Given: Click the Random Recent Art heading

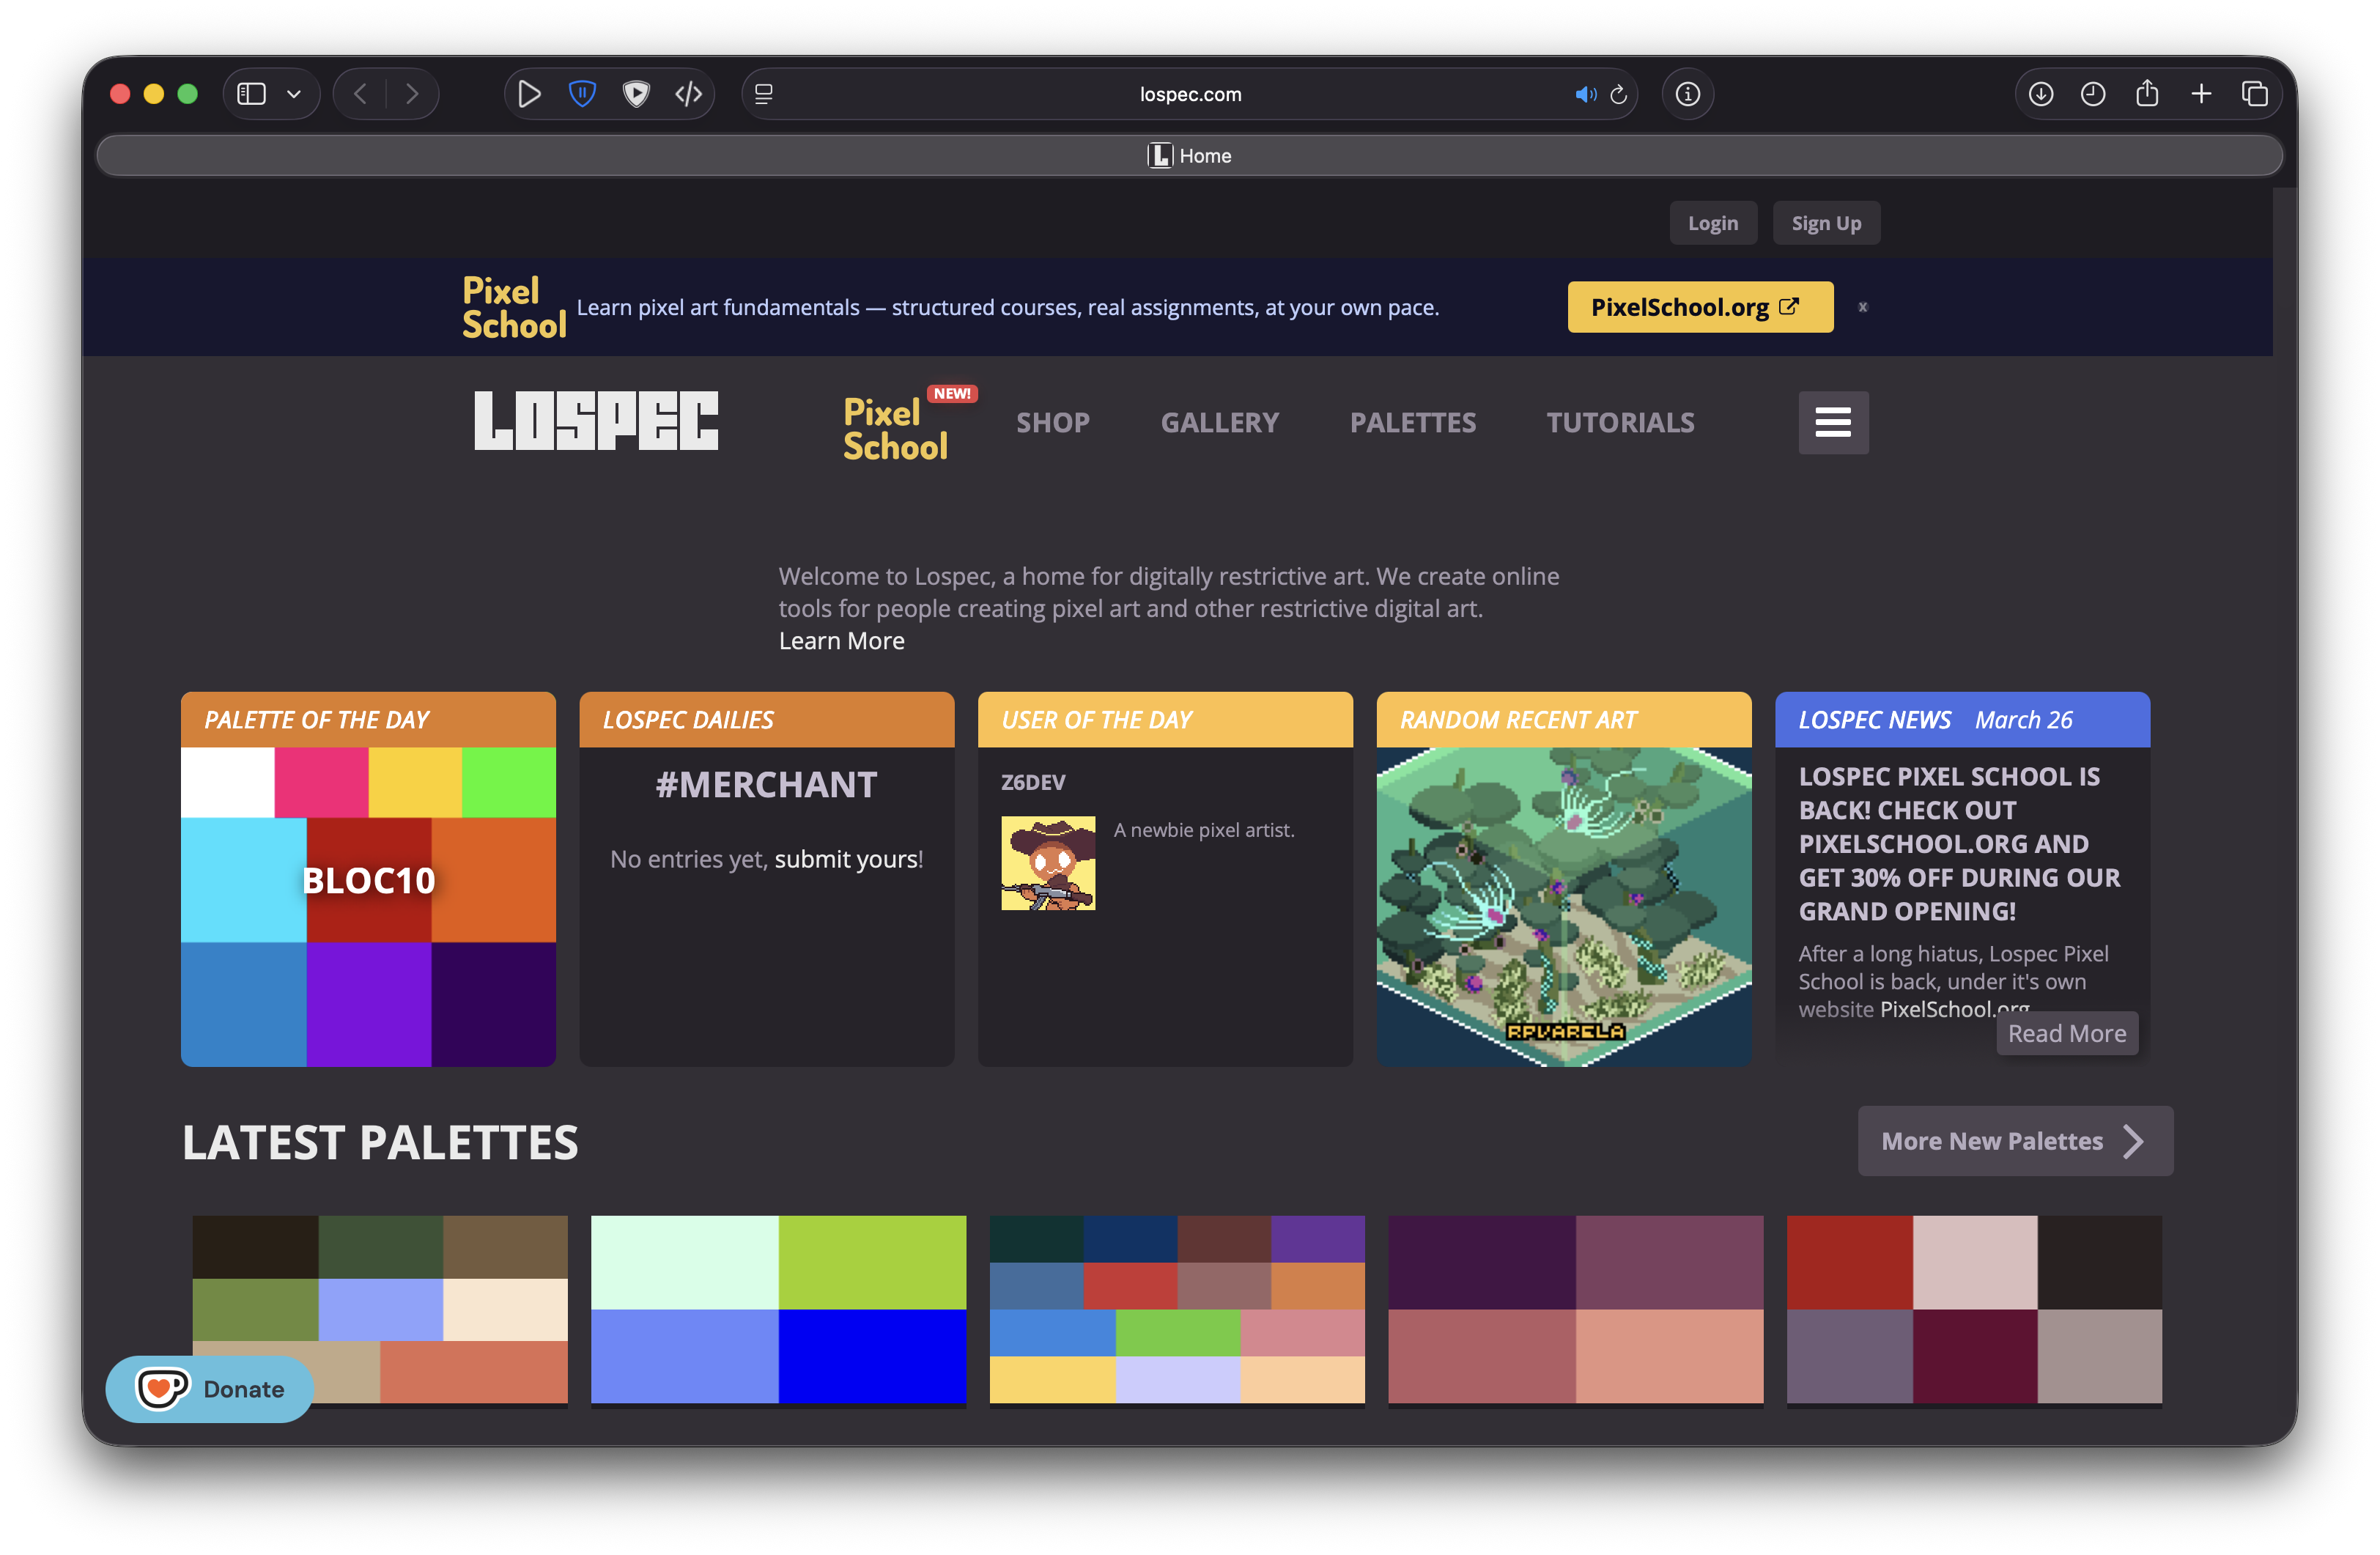Looking at the screenshot, I should (x=1518, y=720).
